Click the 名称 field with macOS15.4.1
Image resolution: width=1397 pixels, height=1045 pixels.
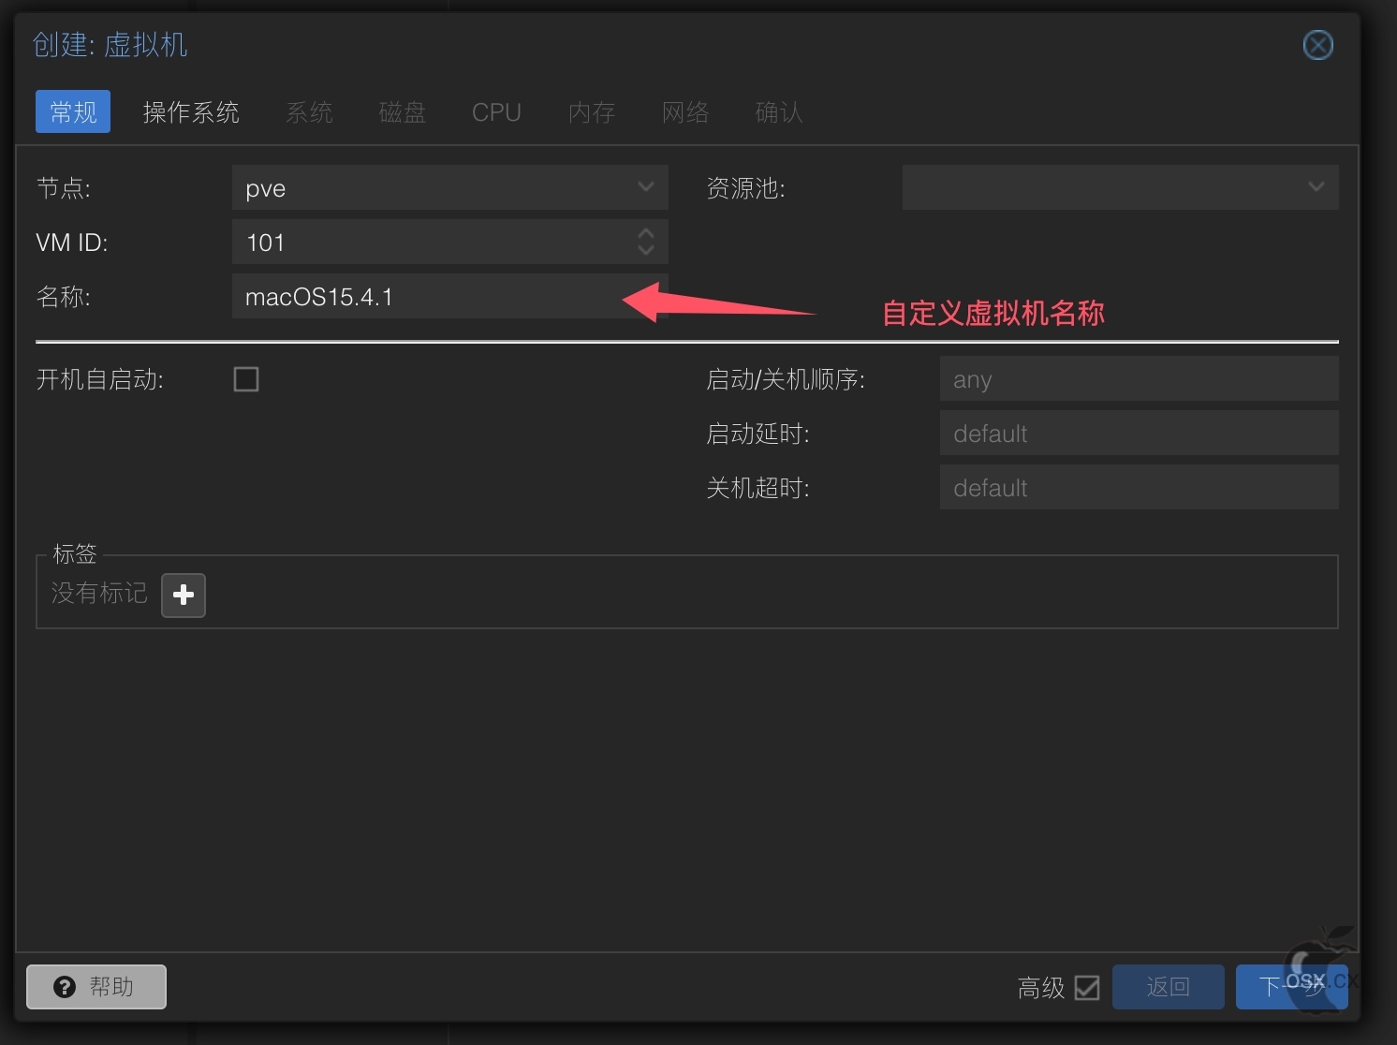coord(449,296)
